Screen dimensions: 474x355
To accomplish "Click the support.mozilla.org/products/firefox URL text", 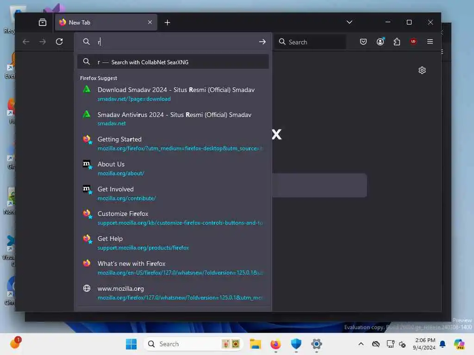I will 143,248.
